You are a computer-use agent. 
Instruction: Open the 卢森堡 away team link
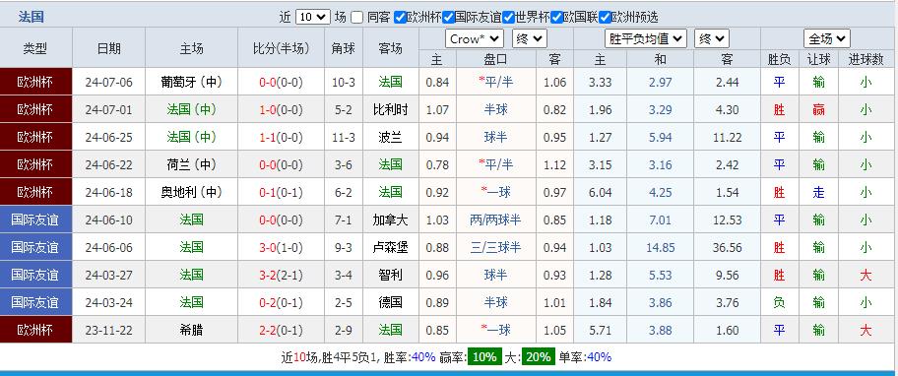[x=391, y=247]
